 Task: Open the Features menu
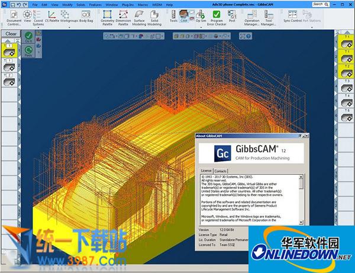[x=95, y=5]
